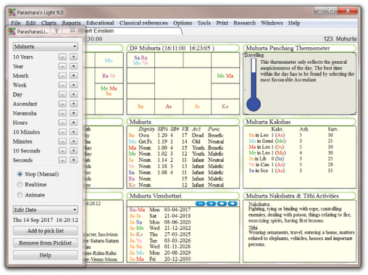
Task: Step Month forward with its plus button
Action: coord(74,75)
